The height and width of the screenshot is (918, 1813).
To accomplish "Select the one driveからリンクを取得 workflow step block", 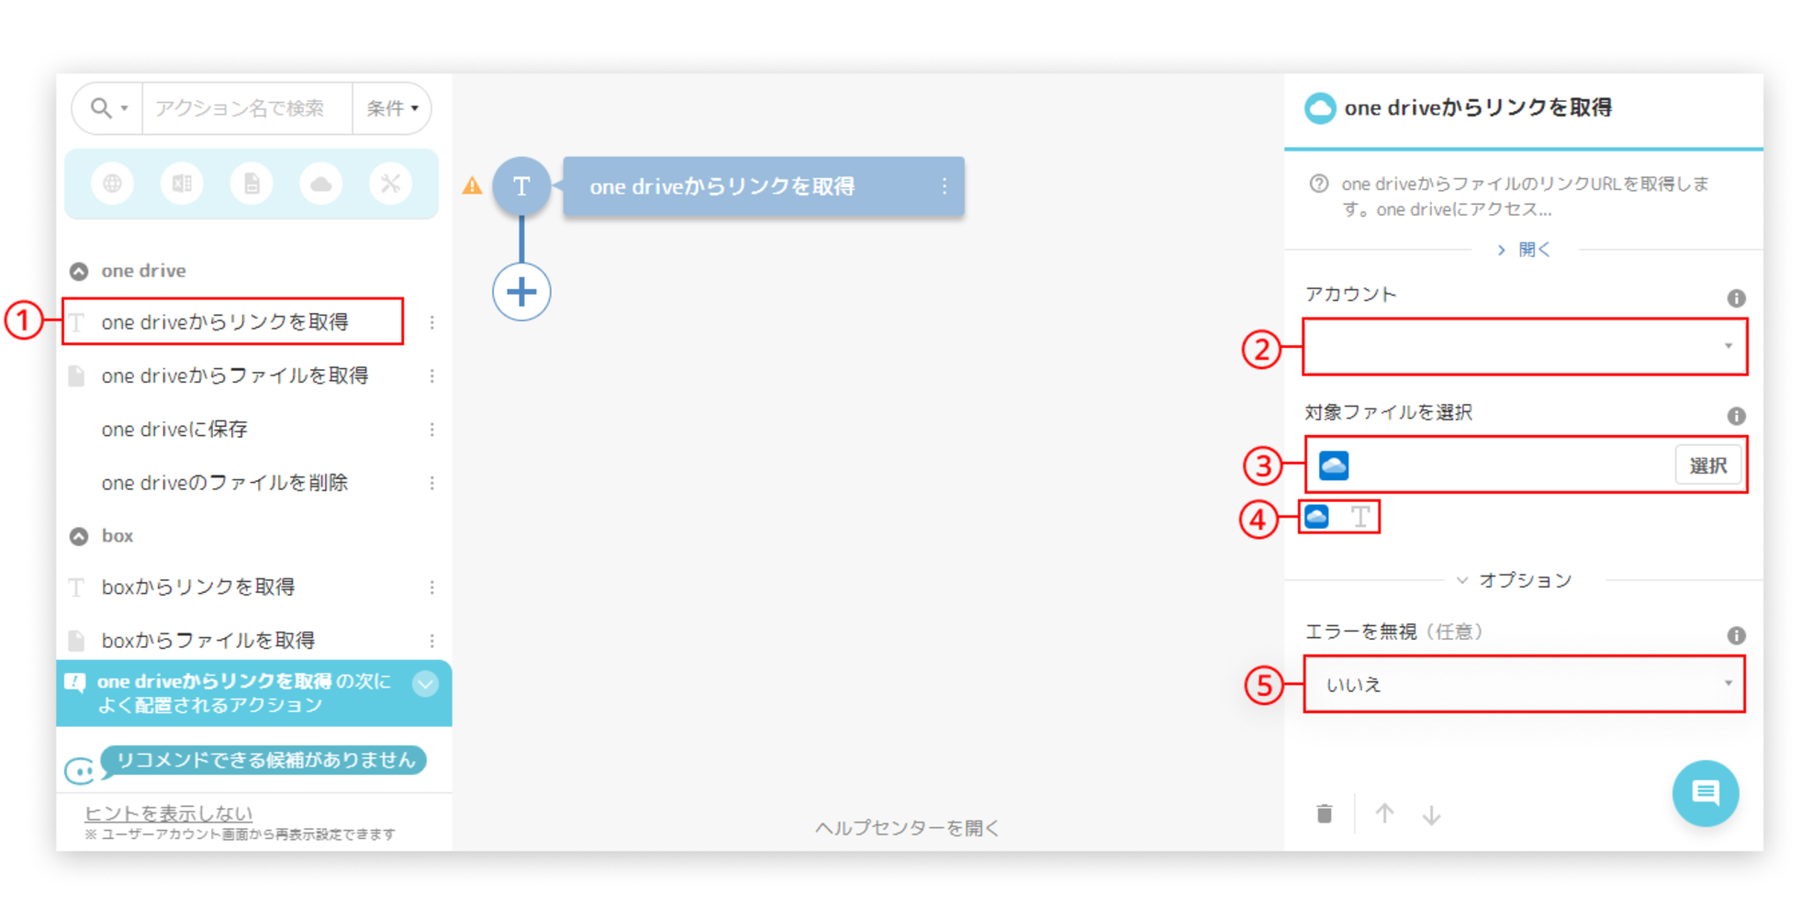I will (x=763, y=186).
